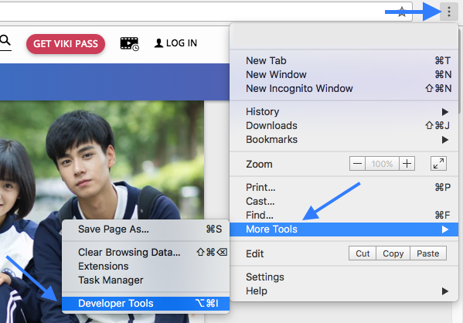Screen dimensions: 463x323
Task: Click the Copy button in the Edit row
Action: click(393, 253)
